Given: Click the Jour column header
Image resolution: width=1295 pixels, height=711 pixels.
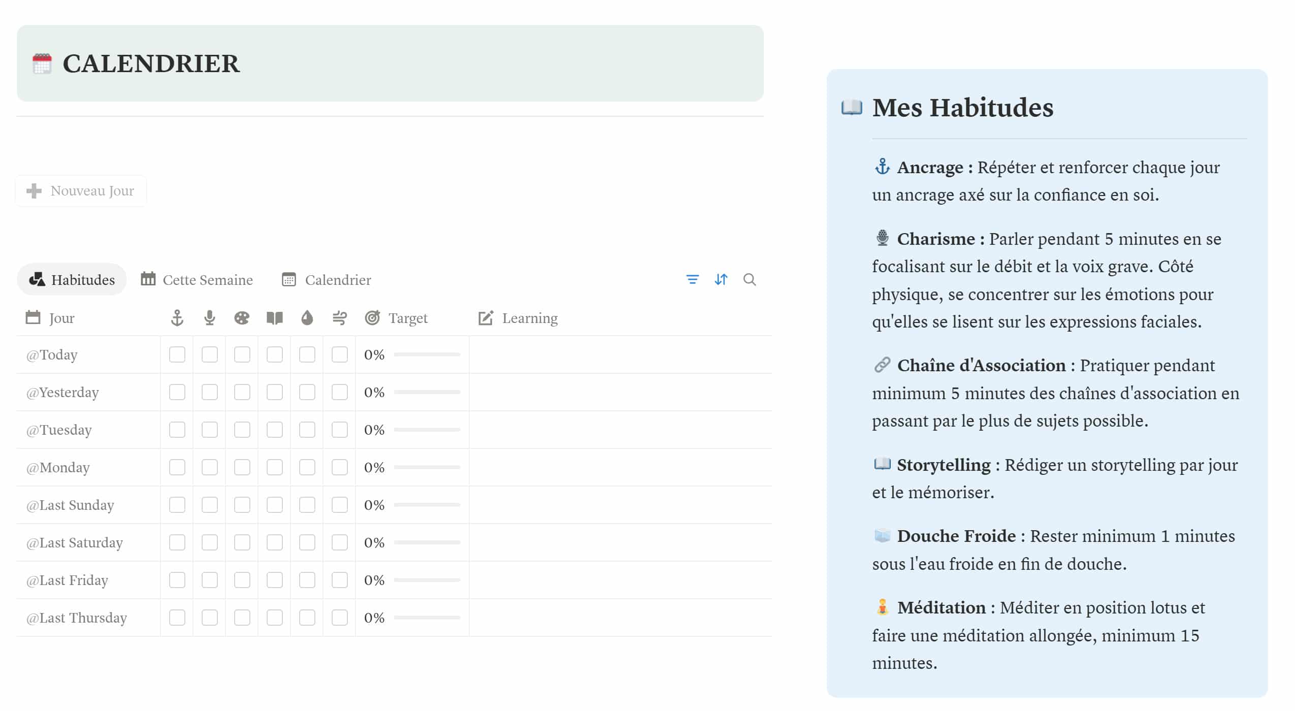Looking at the screenshot, I should (x=50, y=318).
